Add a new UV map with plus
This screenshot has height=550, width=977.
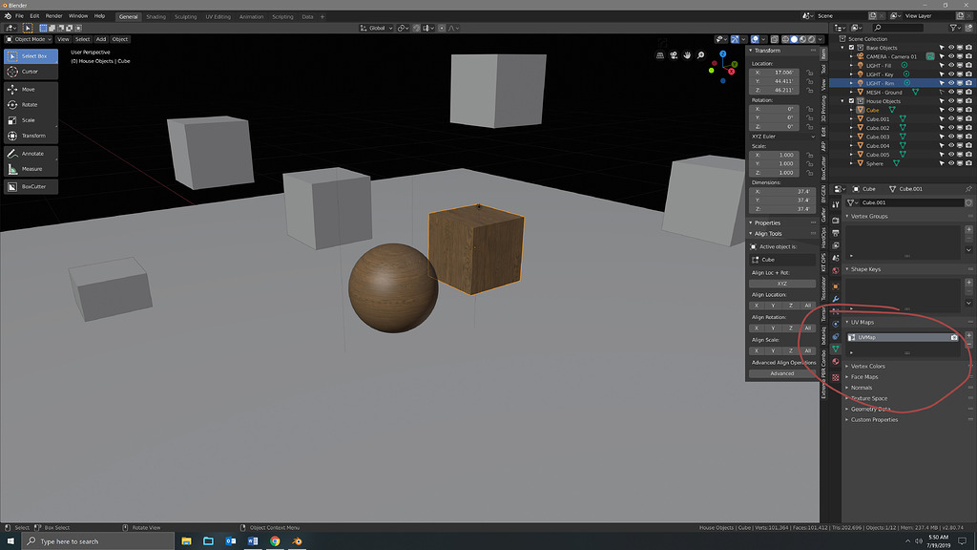coord(969,335)
